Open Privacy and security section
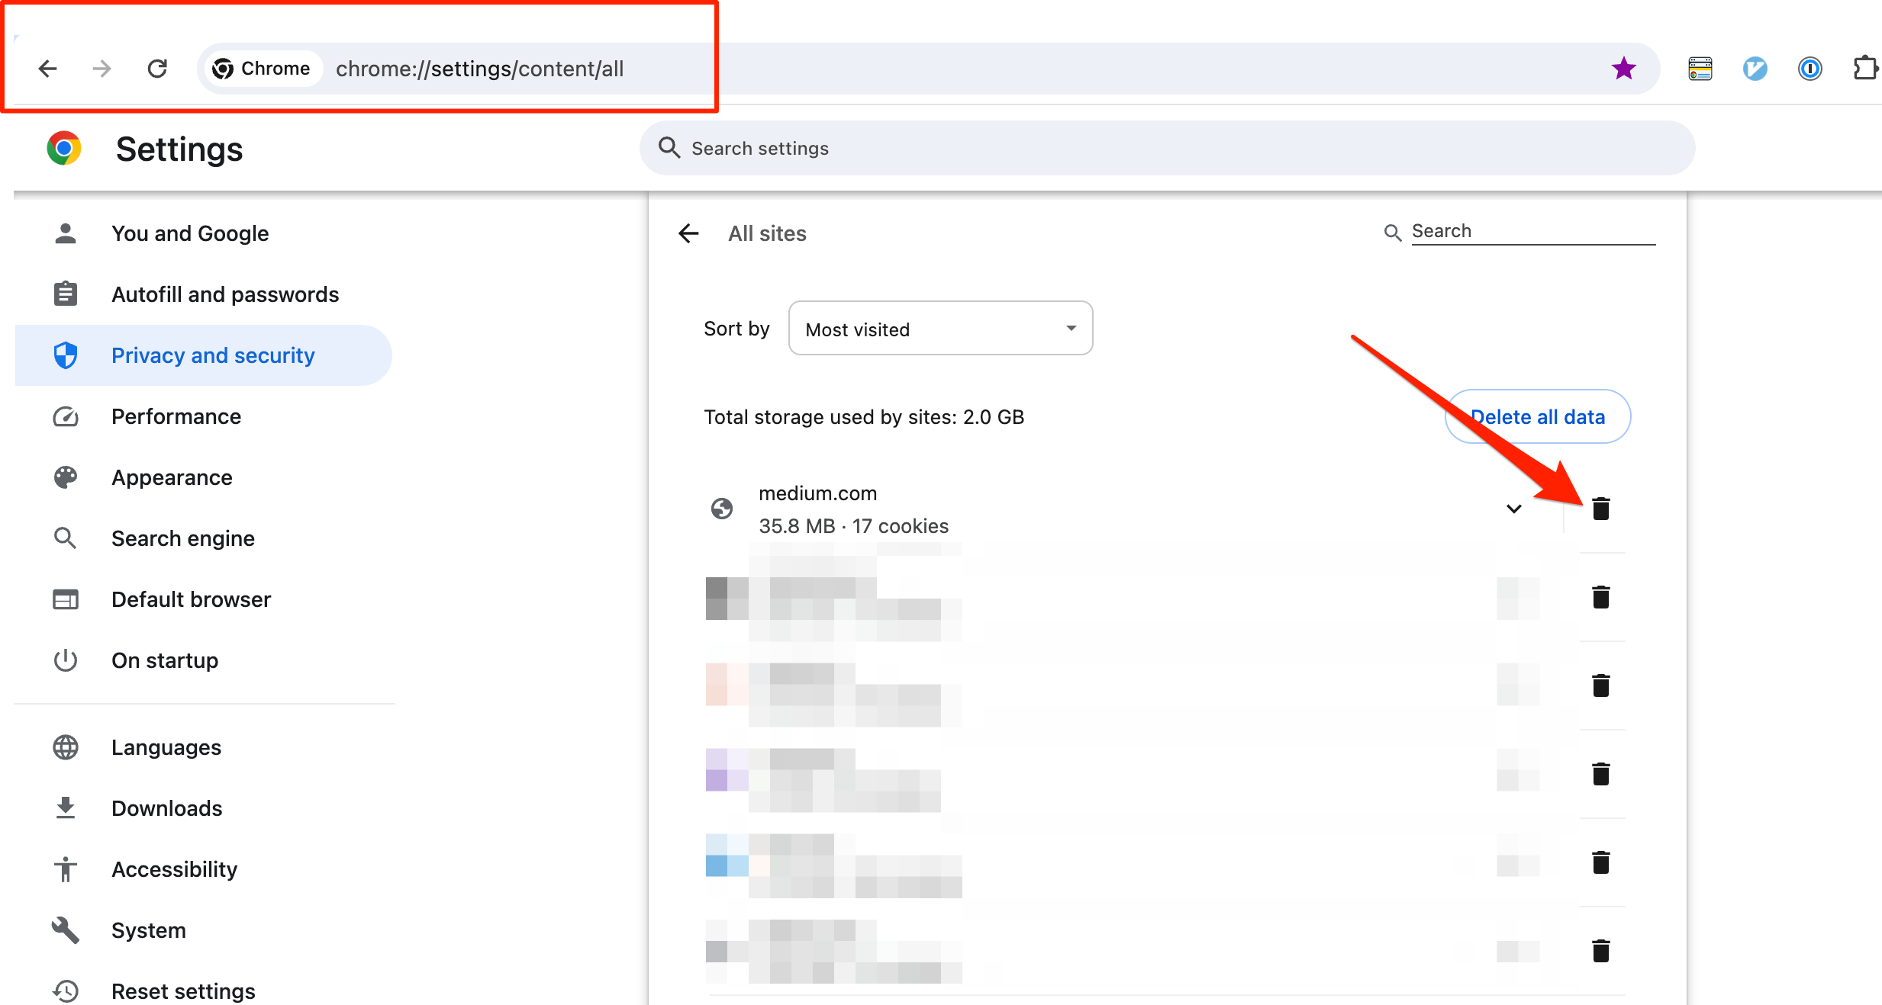 tap(212, 355)
